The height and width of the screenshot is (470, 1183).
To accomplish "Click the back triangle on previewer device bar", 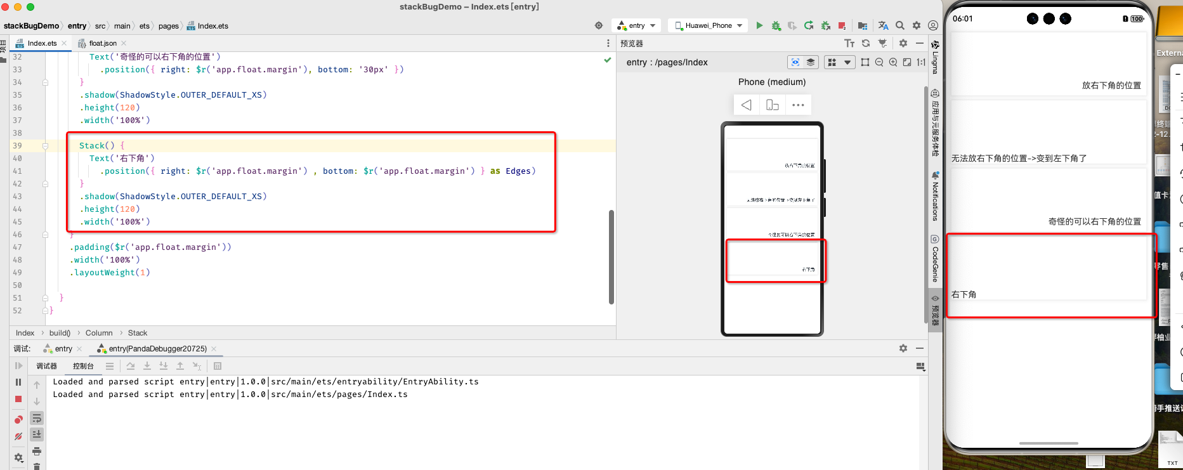I will coord(747,105).
